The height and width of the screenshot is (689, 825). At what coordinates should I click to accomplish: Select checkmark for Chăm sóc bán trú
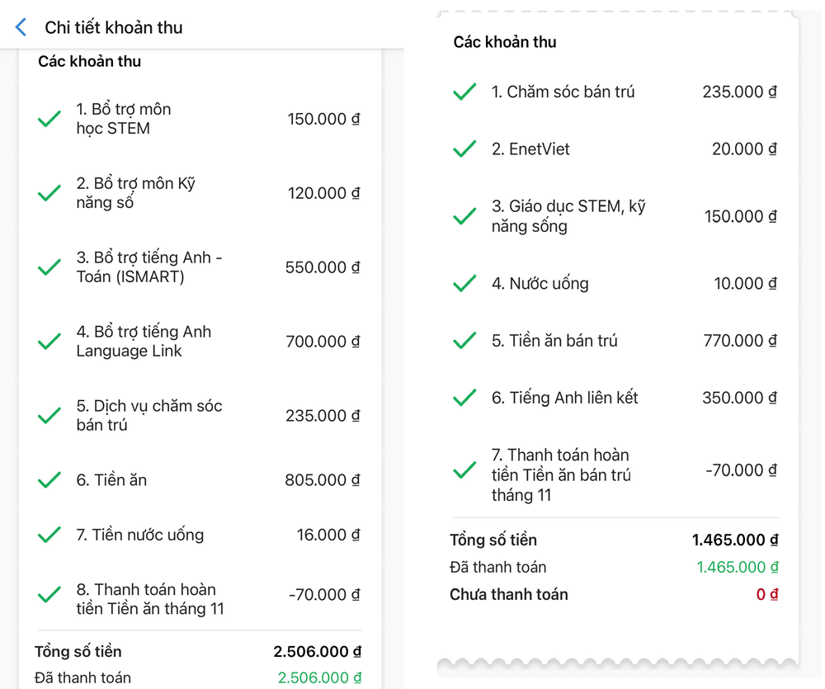click(x=464, y=92)
